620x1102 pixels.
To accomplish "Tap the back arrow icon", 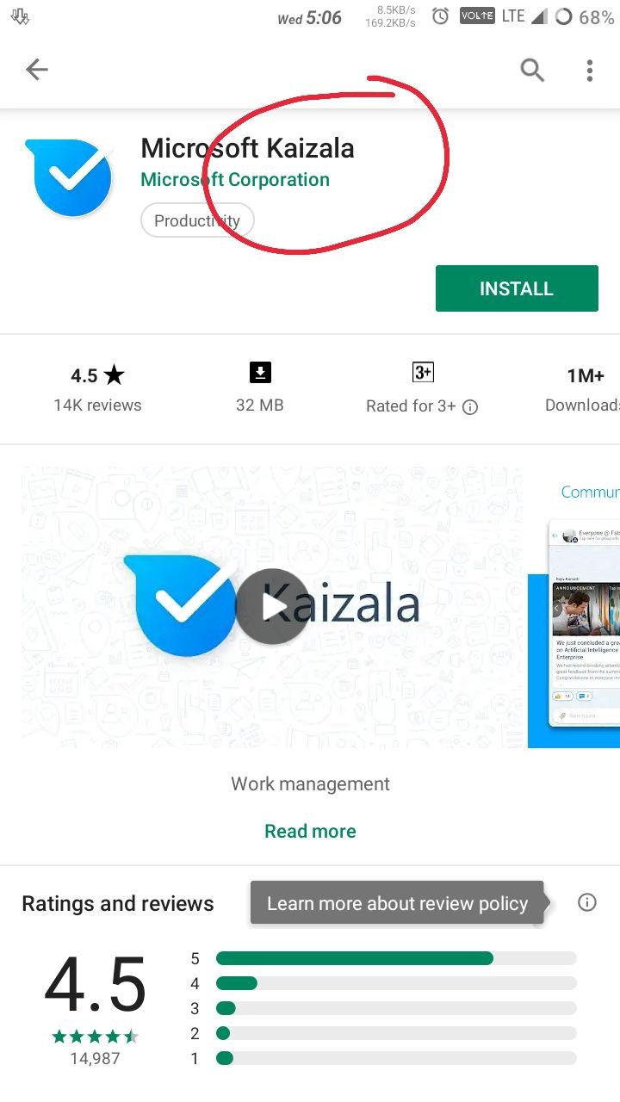I will (x=37, y=70).
